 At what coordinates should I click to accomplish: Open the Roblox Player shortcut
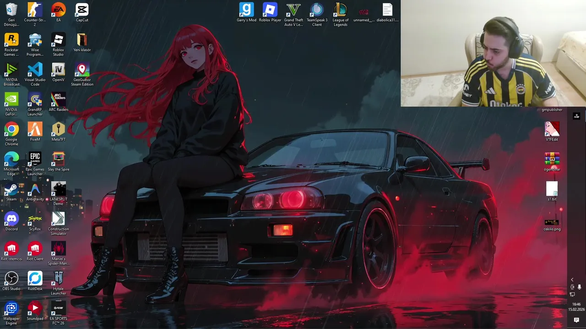270,12
